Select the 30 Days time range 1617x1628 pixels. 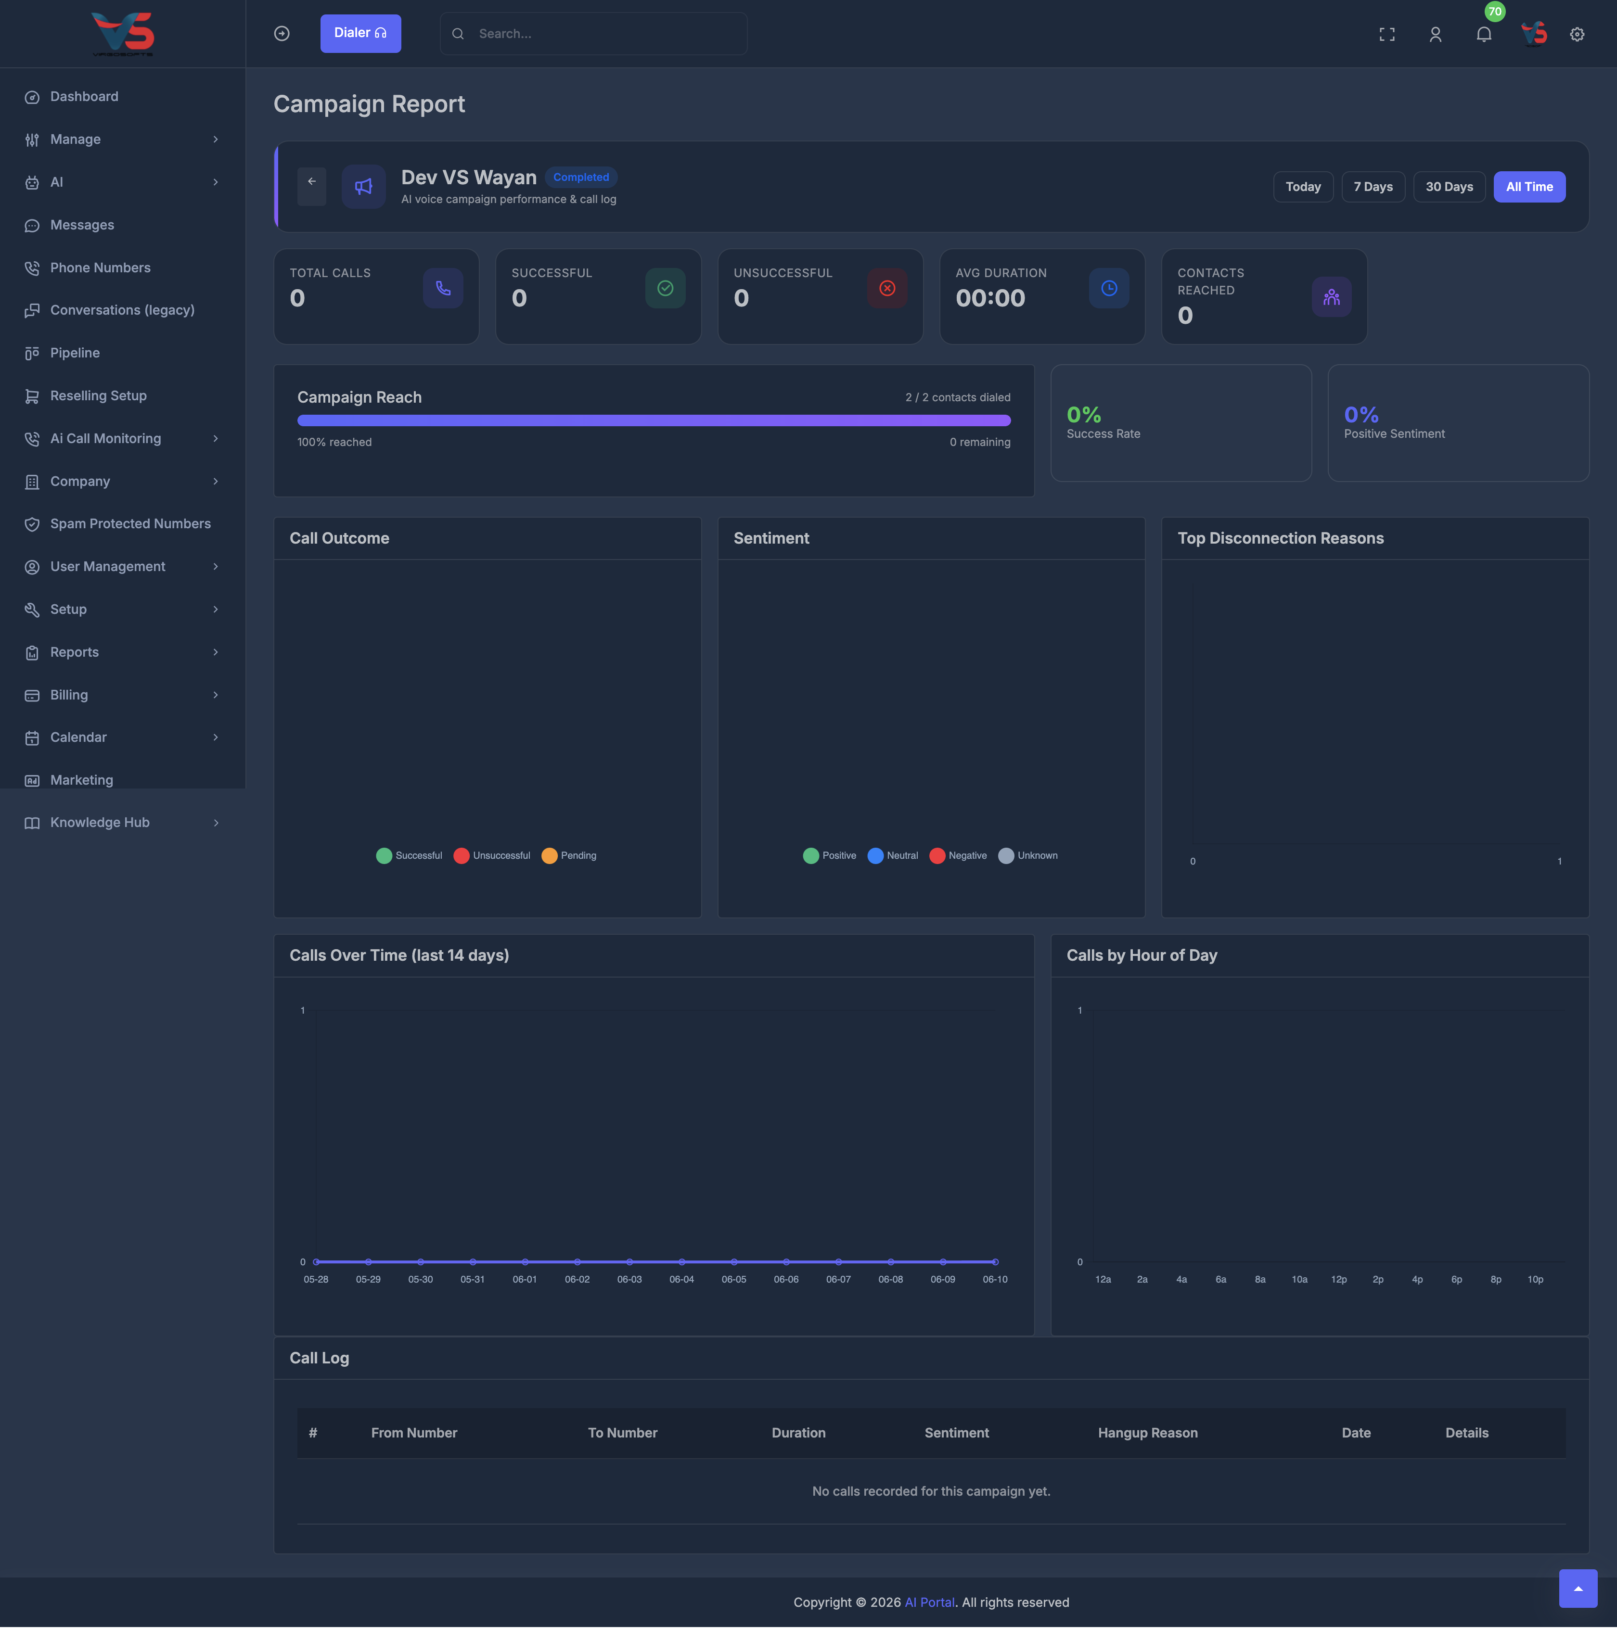1449,187
